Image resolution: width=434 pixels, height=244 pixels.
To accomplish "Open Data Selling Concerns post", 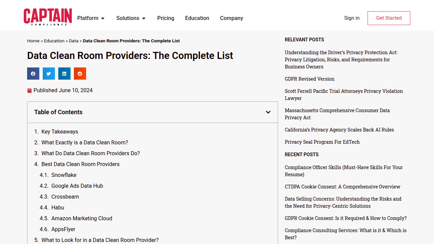I will click(x=343, y=202).
